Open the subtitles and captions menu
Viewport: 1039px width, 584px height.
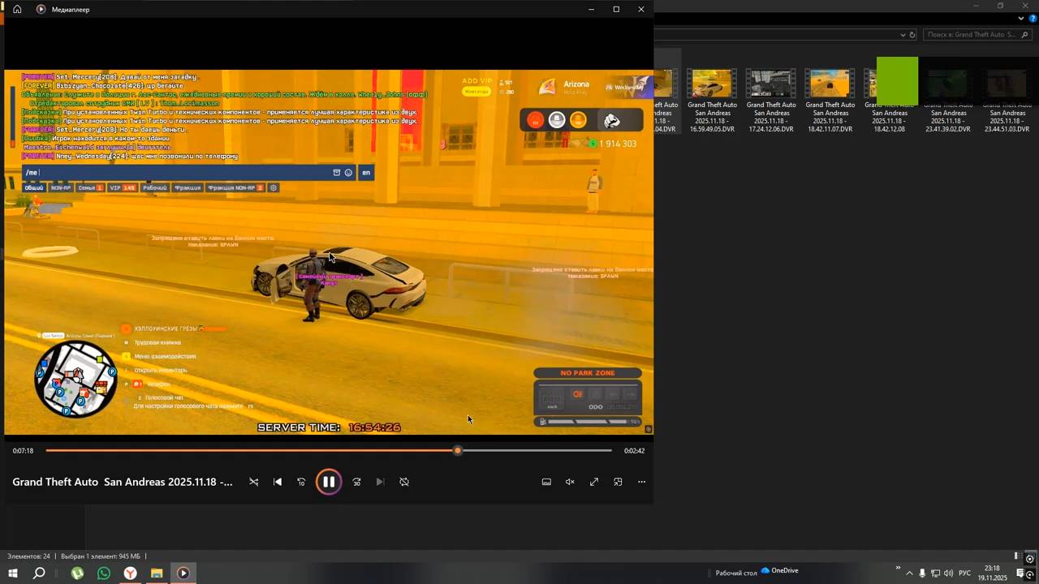tap(546, 482)
